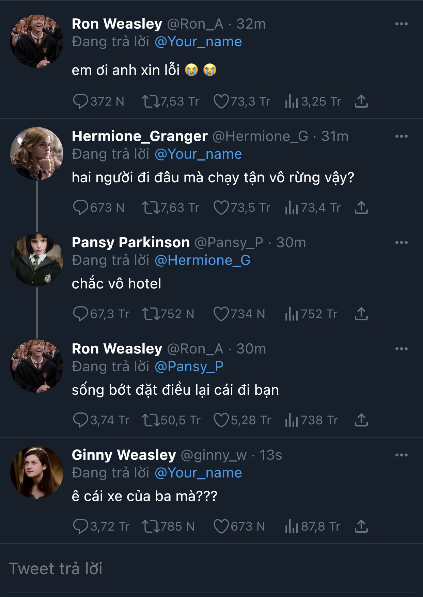Like Ron Weasley's crying apology tweet
Viewport: 423px width, 597px height.
[x=221, y=101]
